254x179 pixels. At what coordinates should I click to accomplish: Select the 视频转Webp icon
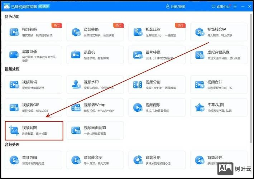tap(76, 107)
